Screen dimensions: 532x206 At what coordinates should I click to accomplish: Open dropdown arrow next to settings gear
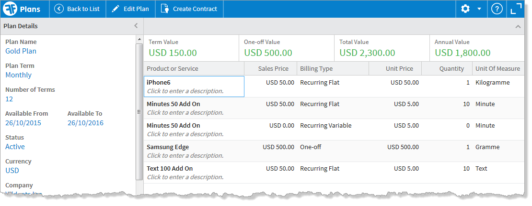(x=479, y=9)
